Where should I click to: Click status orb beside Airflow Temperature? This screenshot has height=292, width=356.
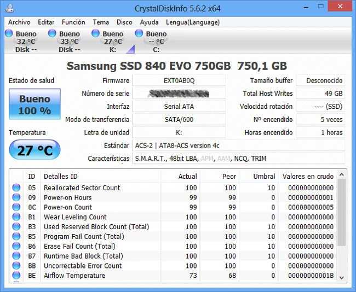tap(16, 276)
